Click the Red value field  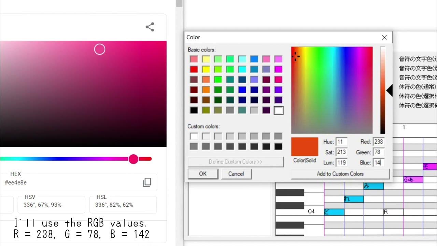(378, 142)
